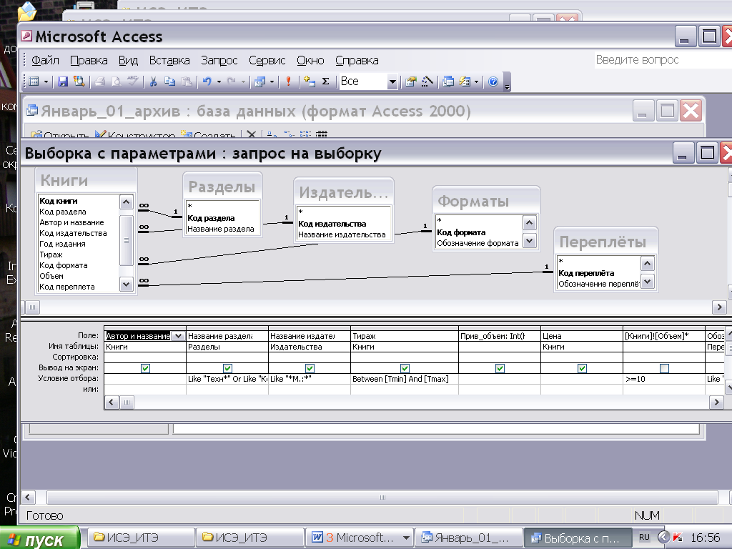Click the Between [Tmin] And [Tmax] criteria cell
Image resolution: width=732 pixels, height=549 pixels.
[x=405, y=379]
